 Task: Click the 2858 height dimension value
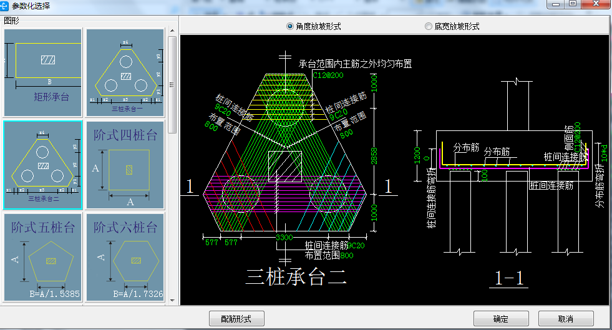point(374,156)
